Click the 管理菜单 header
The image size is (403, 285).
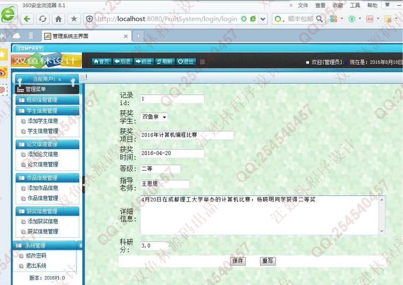47,89
